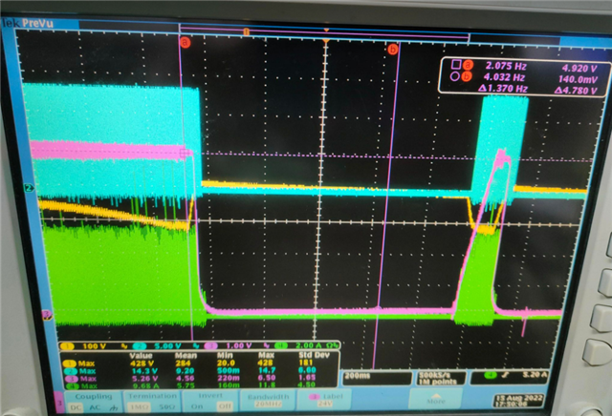Click the 5.20 A trigger level readout
Viewport: 612px width, 416px height.
[535, 375]
